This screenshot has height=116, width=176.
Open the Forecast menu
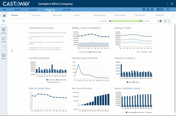pyautogui.click(x=33, y=10)
